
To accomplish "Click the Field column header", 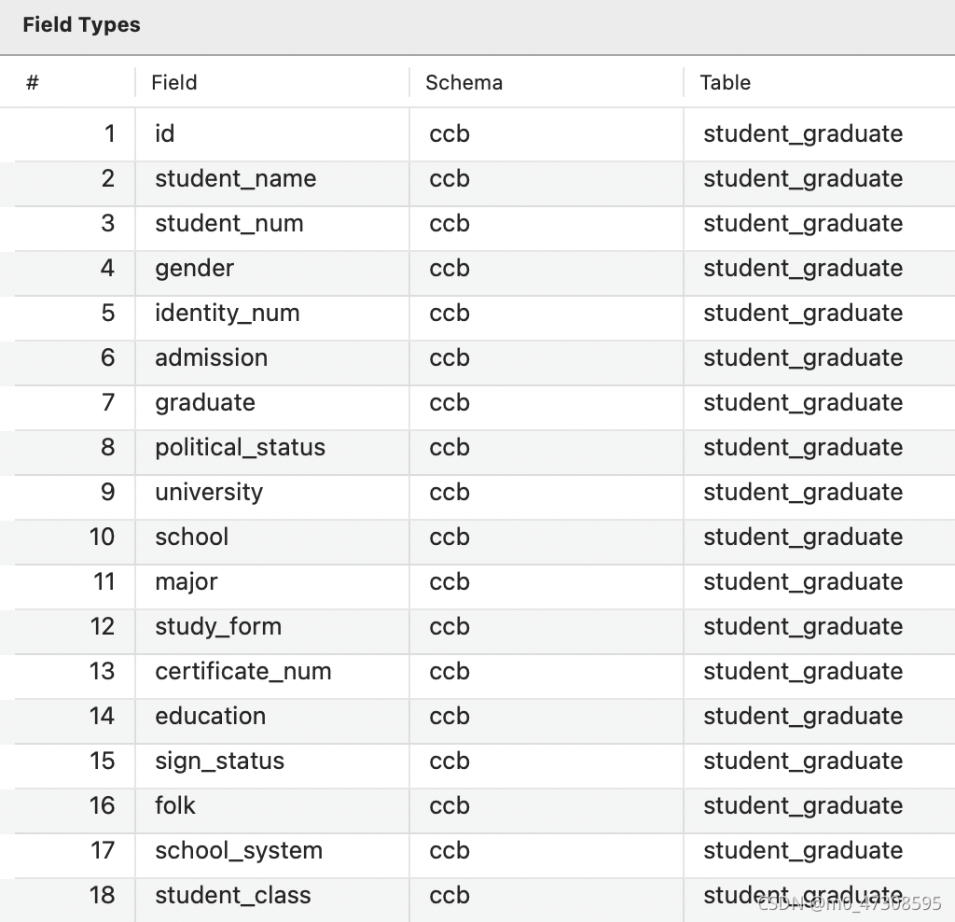I will (271, 82).
